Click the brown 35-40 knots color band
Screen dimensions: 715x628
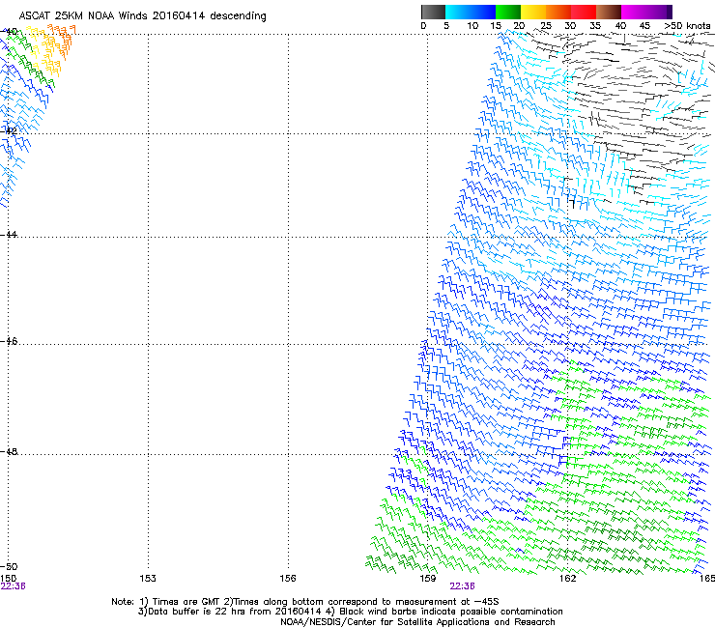pyautogui.click(x=609, y=13)
